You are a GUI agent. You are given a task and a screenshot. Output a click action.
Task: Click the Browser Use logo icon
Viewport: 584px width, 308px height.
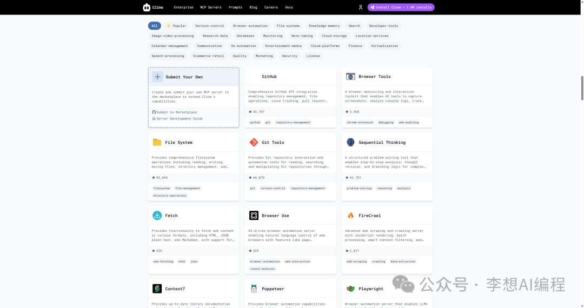pyautogui.click(x=254, y=216)
